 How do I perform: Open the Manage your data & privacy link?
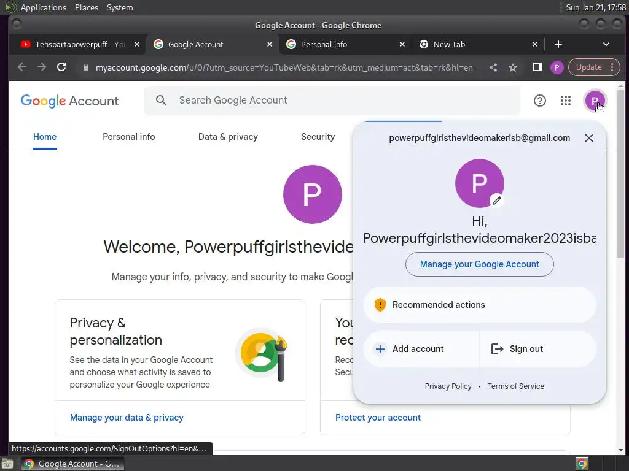tap(127, 418)
